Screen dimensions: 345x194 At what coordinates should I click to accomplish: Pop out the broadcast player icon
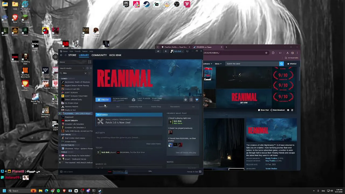pos(292,110)
